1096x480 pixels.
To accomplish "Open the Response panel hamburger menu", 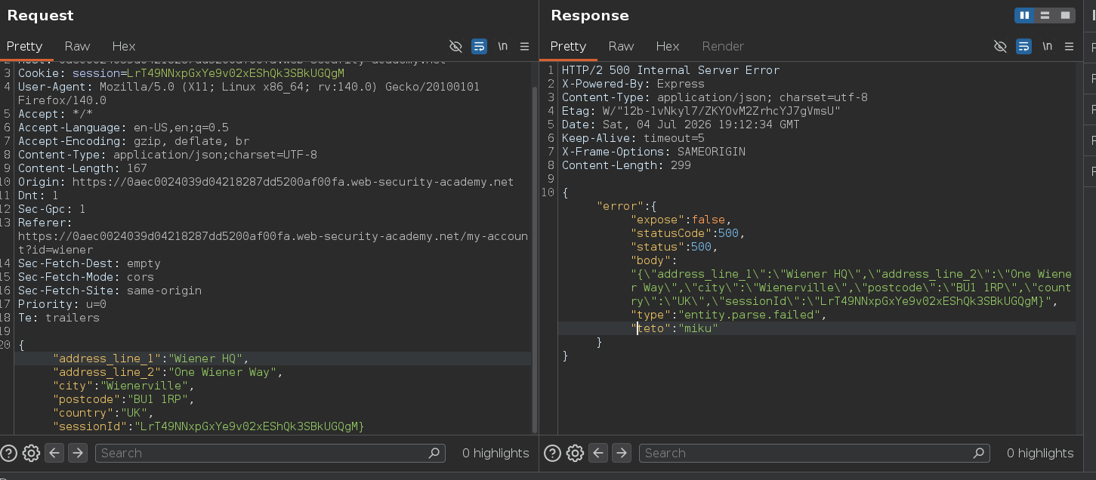I will point(1069,46).
